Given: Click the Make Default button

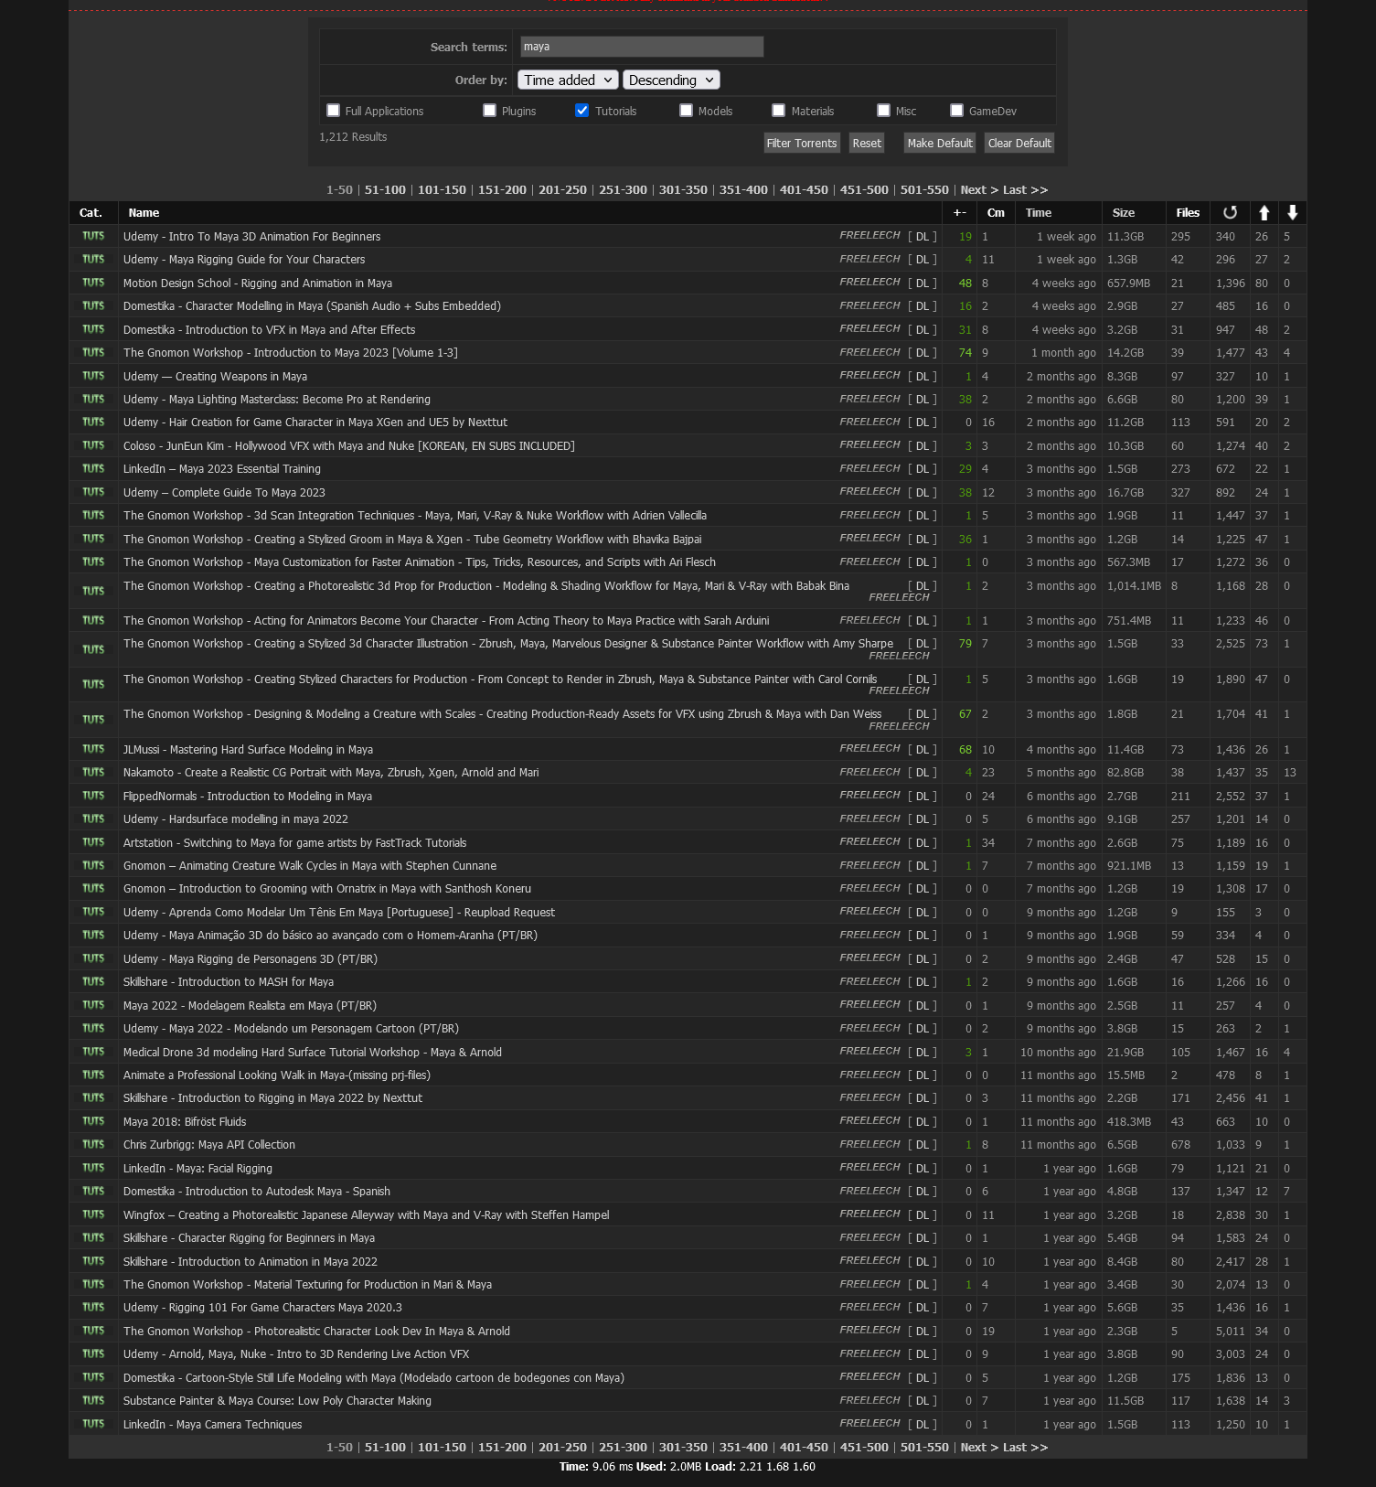Looking at the screenshot, I should 940,143.
